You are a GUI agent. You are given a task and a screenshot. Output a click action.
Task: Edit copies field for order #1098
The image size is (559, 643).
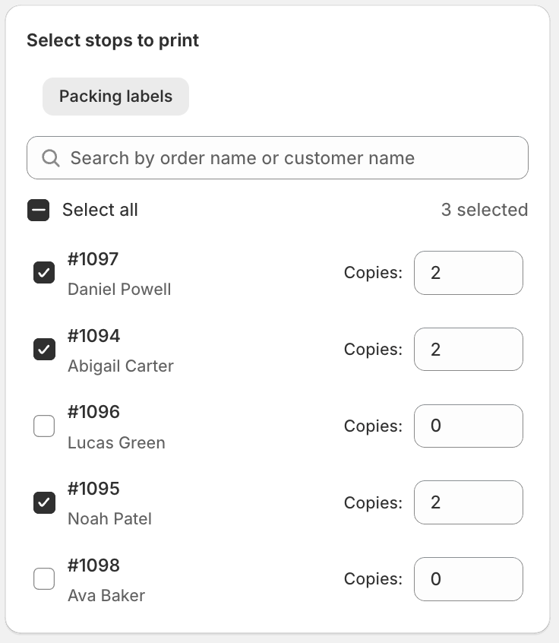pyautogui.click(x=469, y=579)
